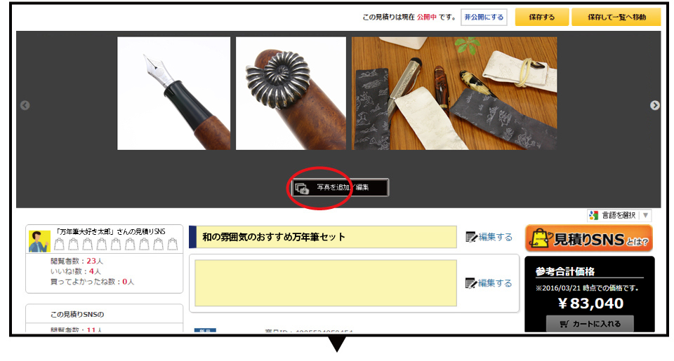Open the ammonite ornament pen photo
This screenshot has width=674, height=361.
[291, 93]
